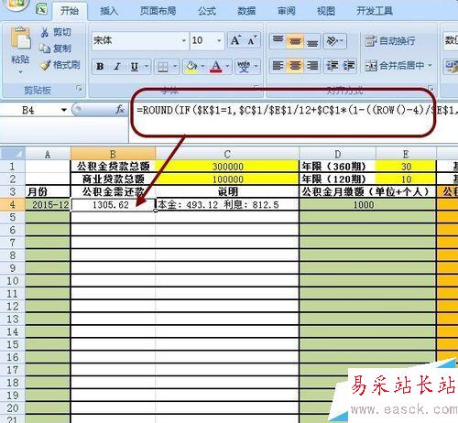Select cell containing 300000
The width and height of the screenshot is (458, 423).
pos(227,167)
